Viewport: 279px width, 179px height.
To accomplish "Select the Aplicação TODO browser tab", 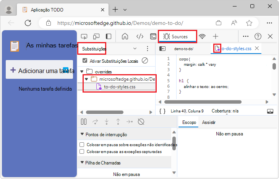I will coord(63,10).
